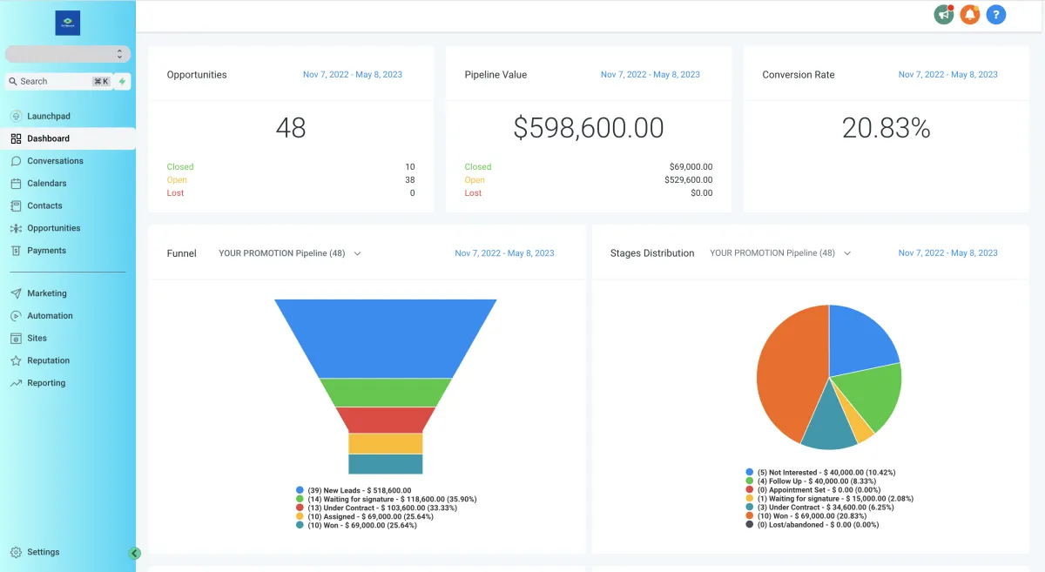Viewport: 1045px width, 572px height.
Task: Open the Reputation section label
Action: tap(48, 360)
